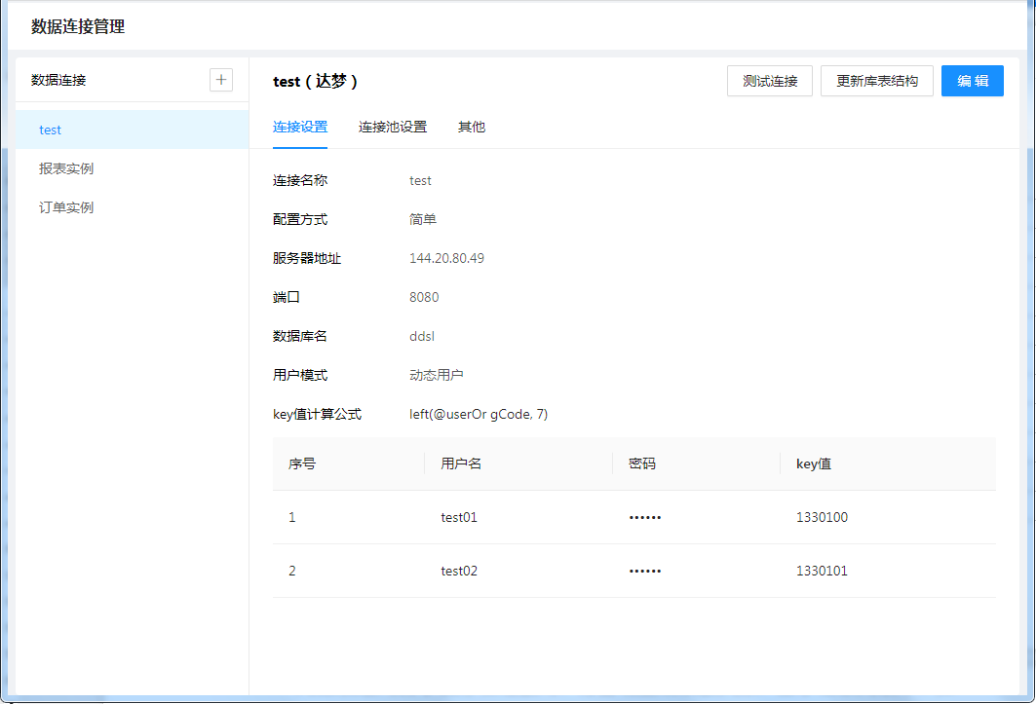Click key value 1330101 in table
The height and width of the screenshot is (704, 1036).
tap(822, 571)
